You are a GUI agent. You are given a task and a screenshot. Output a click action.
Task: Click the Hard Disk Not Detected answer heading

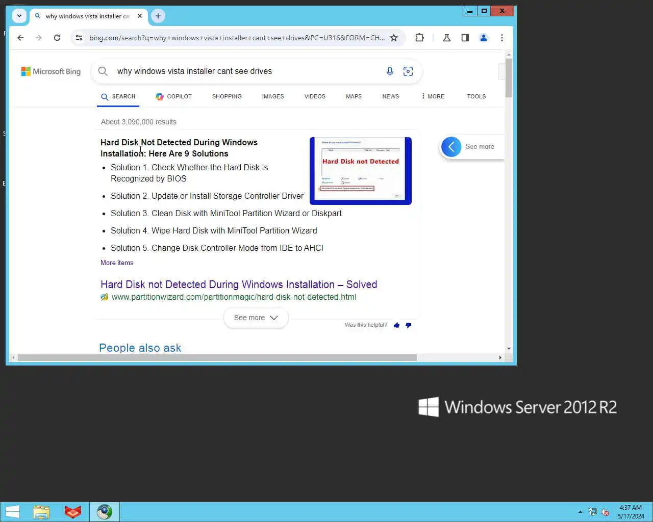coord(179,148)
